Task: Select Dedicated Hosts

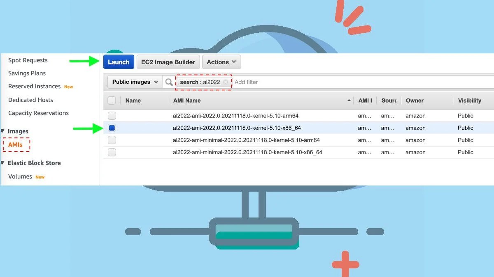Action: click(30, 100)
